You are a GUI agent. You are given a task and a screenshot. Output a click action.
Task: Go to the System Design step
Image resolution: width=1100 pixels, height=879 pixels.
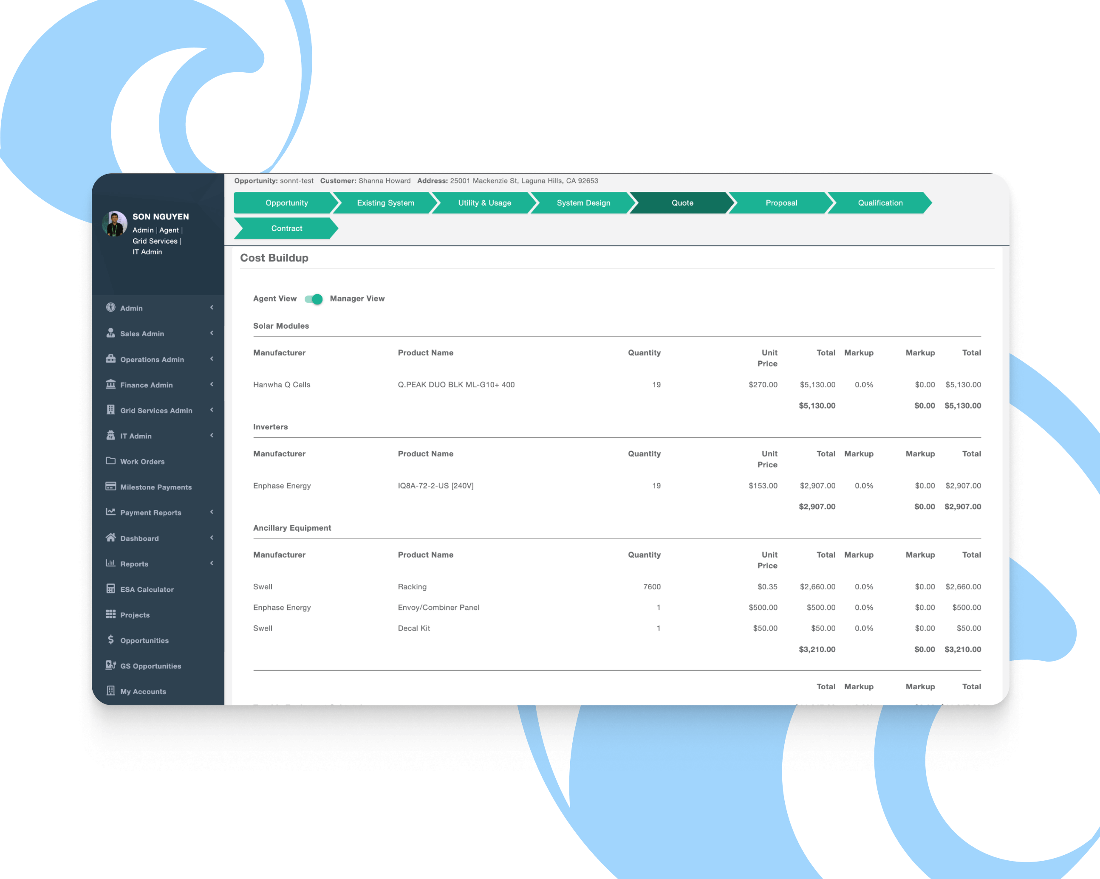point(583,203)
